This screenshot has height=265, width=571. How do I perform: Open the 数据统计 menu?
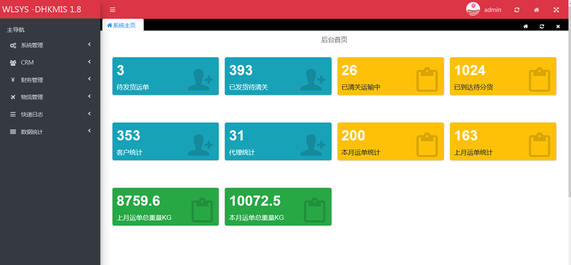coord(50,132)
